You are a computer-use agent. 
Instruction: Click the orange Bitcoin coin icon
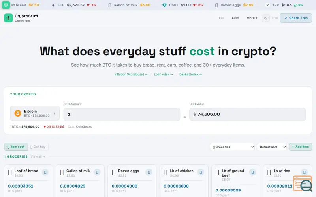click(x=18, y=113)
